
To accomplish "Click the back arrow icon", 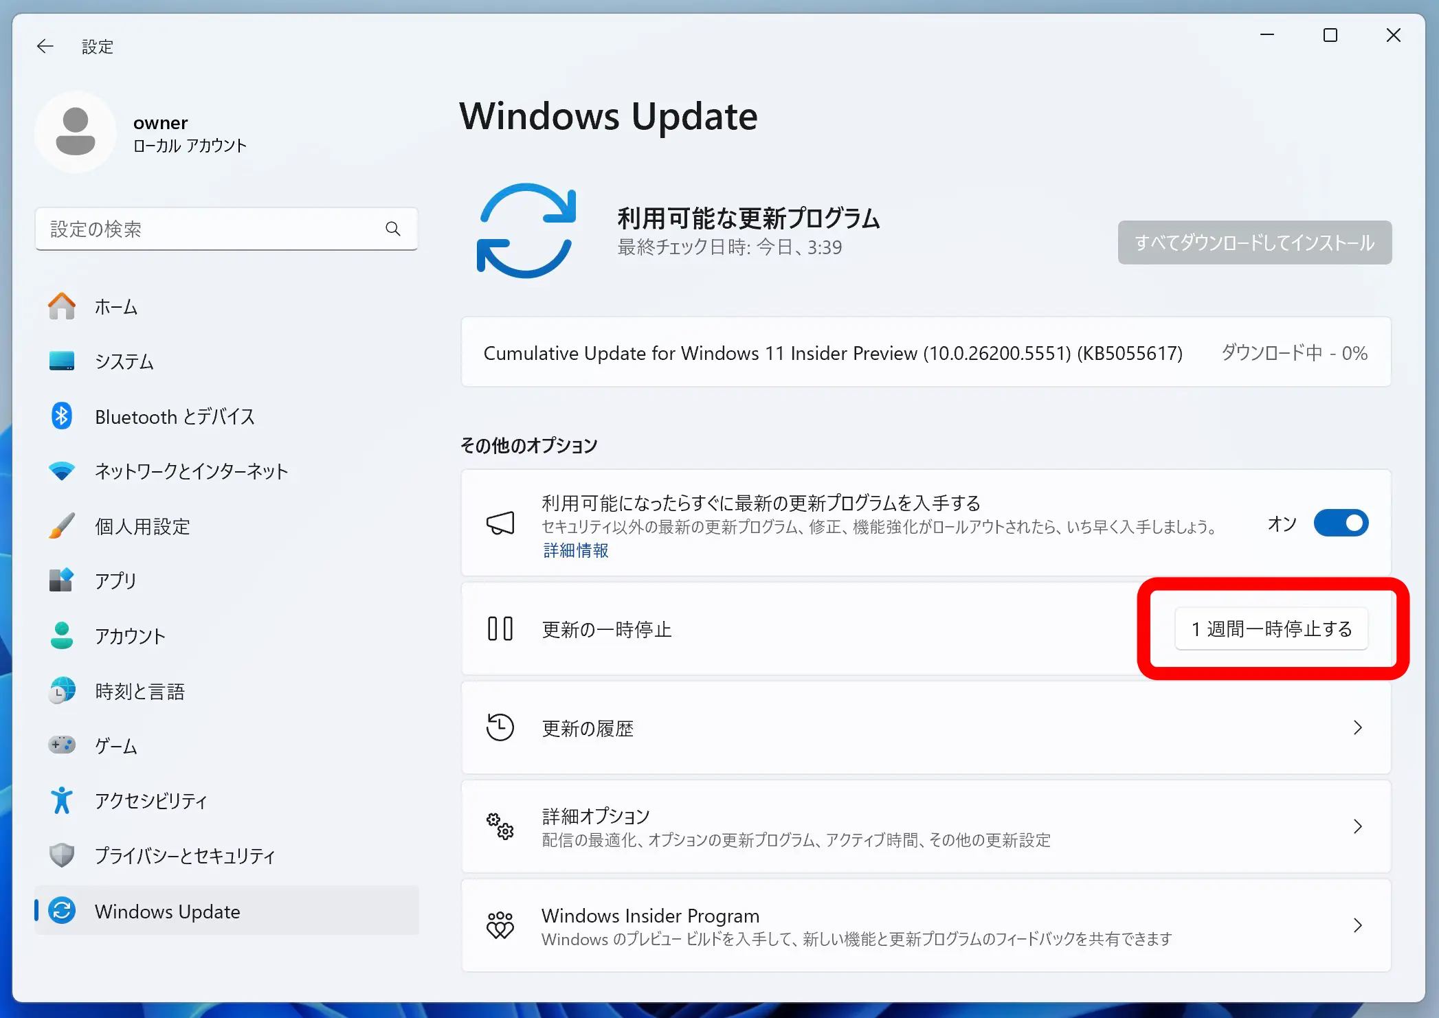I will pyautogui.click(x=45, y=46).
